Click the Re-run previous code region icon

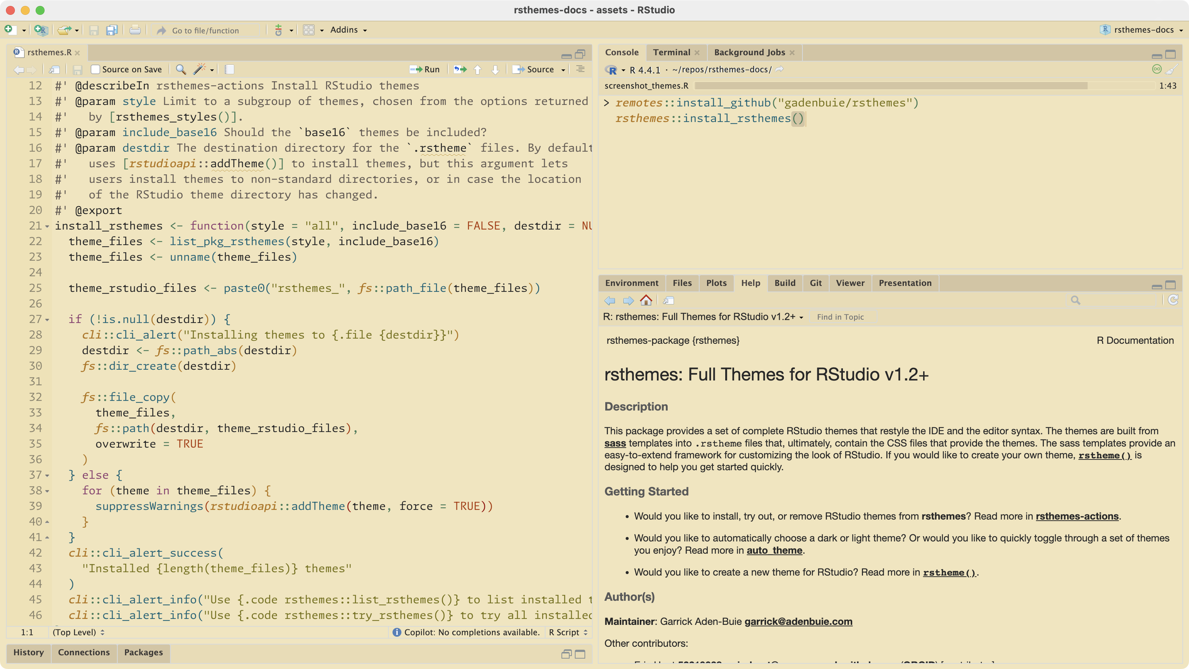point(460,69)
